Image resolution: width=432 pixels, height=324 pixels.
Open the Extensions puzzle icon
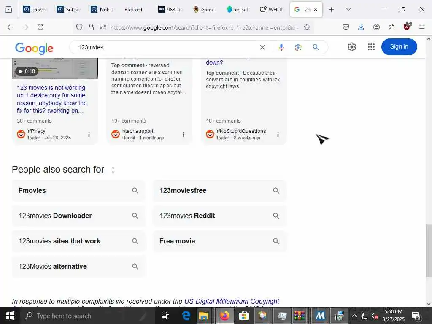pos(391,27)
